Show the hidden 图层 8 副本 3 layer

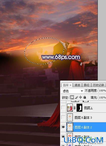pos(63,117)
